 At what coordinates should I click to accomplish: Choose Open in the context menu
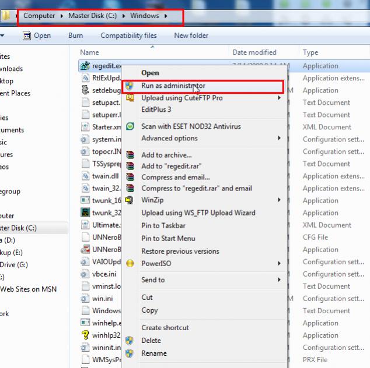[x=150, y=73]
